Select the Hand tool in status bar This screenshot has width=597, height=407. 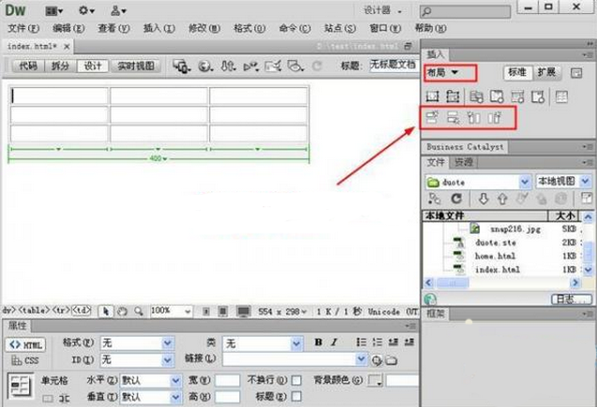pyautogui.click(x=123, y=310)
